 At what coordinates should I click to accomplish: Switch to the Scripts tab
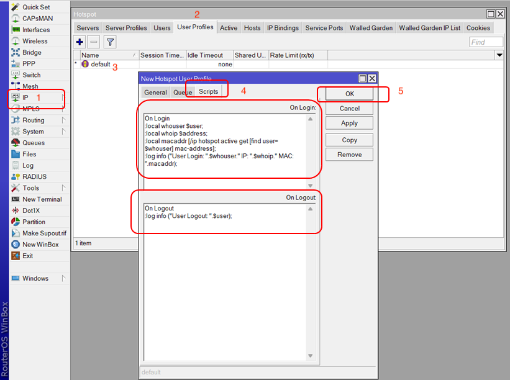pos(208,92)
